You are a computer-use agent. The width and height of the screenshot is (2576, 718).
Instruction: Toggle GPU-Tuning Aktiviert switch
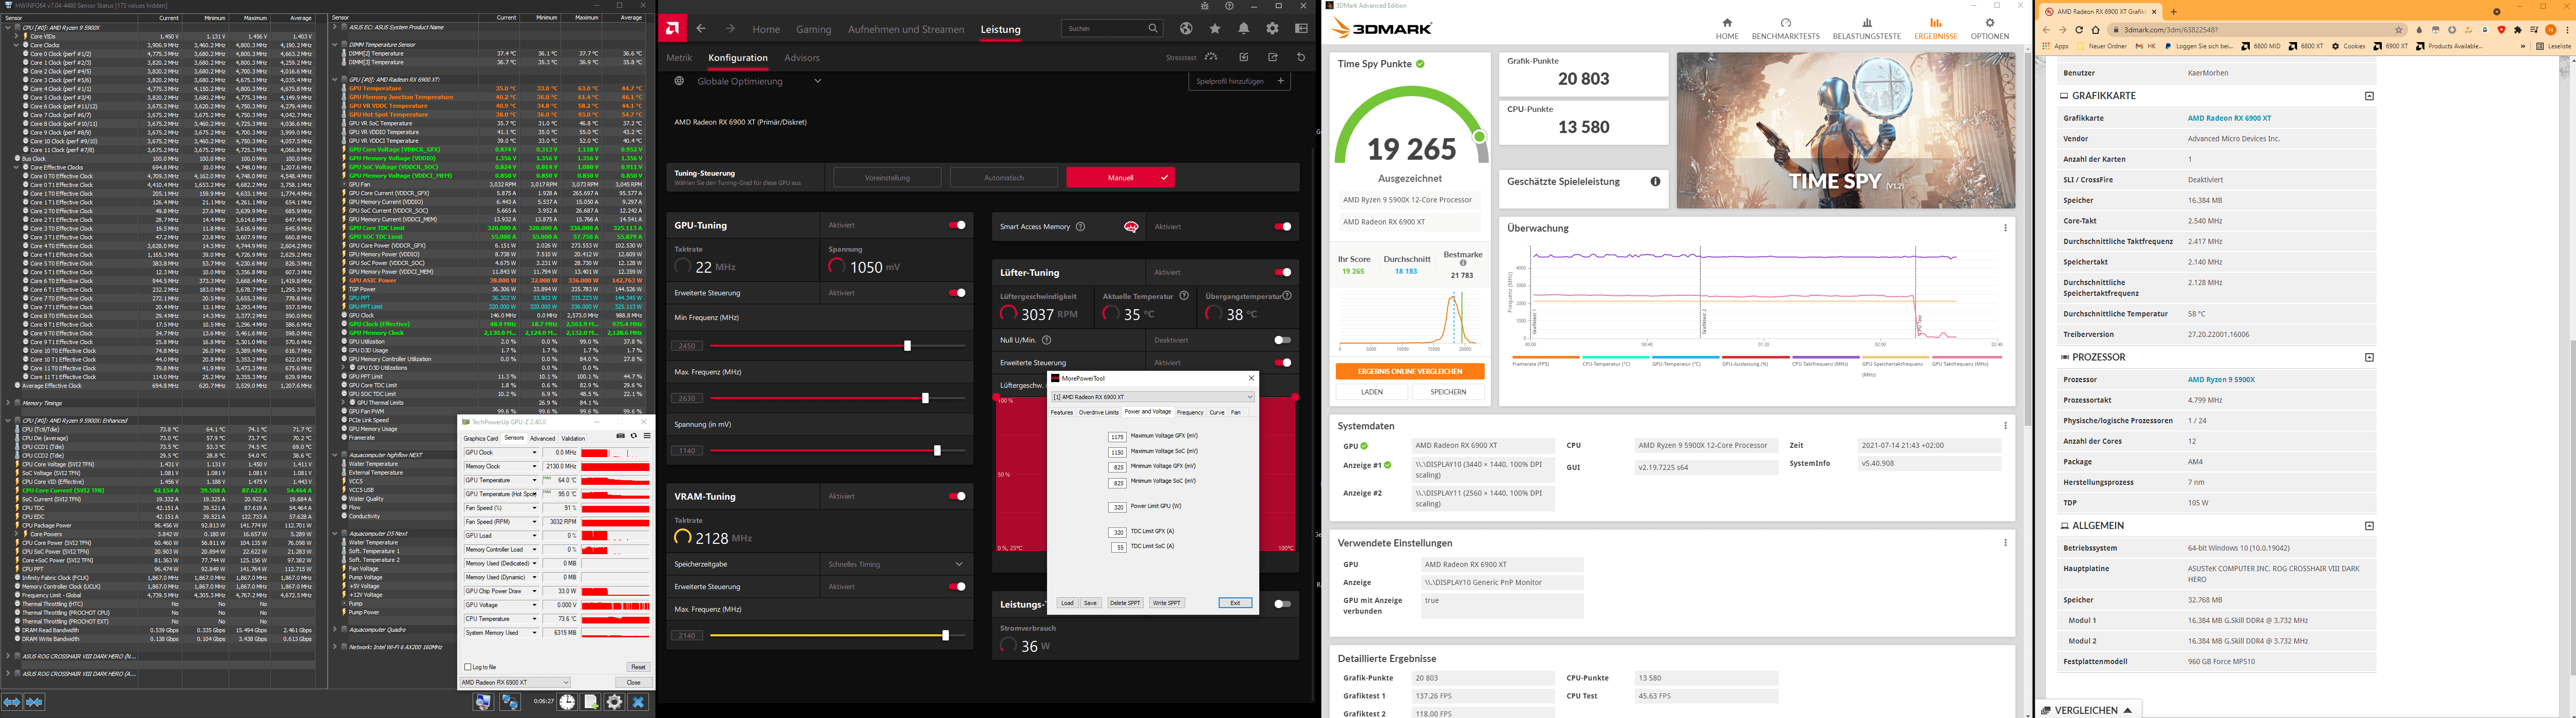pos(957,225)
